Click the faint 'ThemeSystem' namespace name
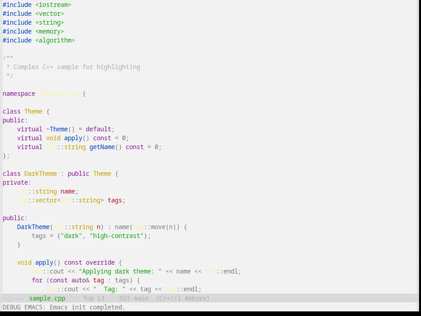Viewport: 421px width, 316px height. [59, 93]
